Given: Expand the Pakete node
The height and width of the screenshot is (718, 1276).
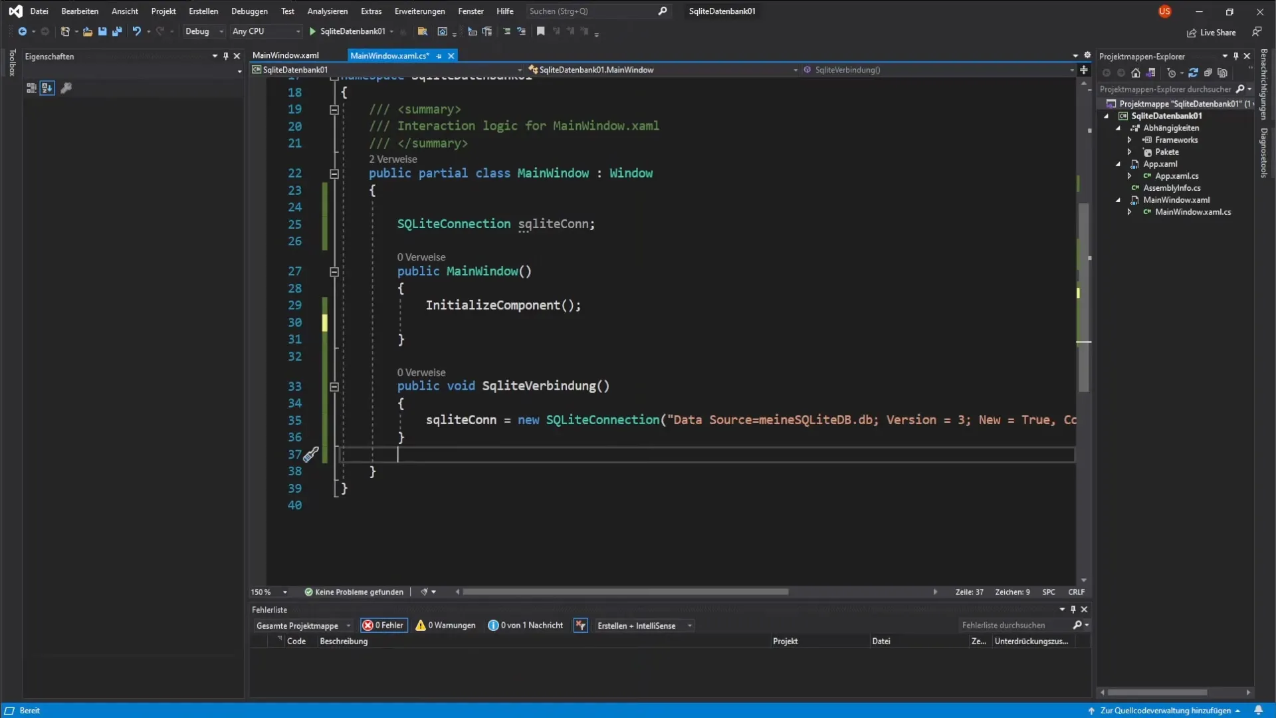Looking at the screenshot, I should coord(1129,152).
